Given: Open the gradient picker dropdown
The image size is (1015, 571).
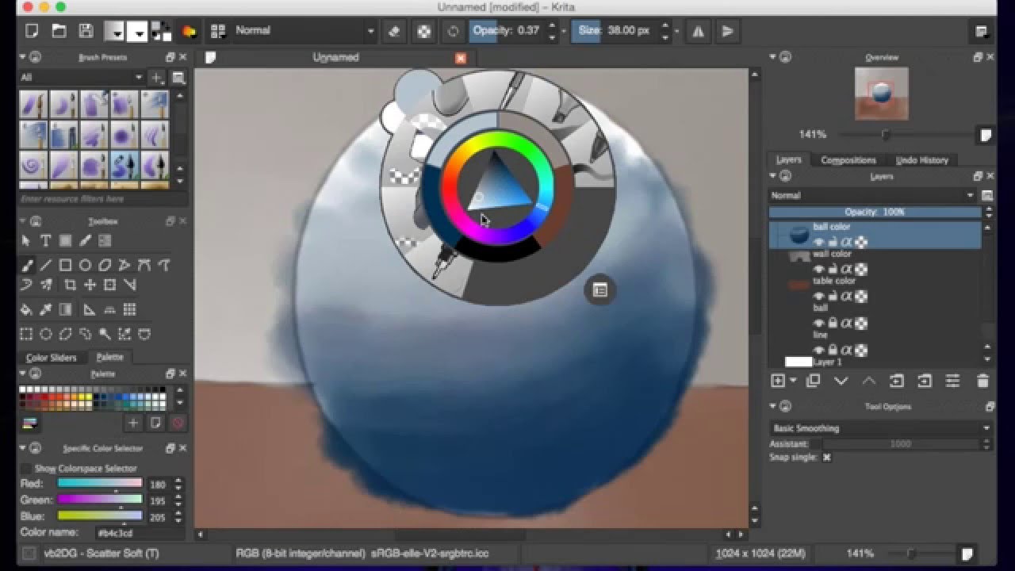Looking at the screenshot, I should tap(116, 31).
